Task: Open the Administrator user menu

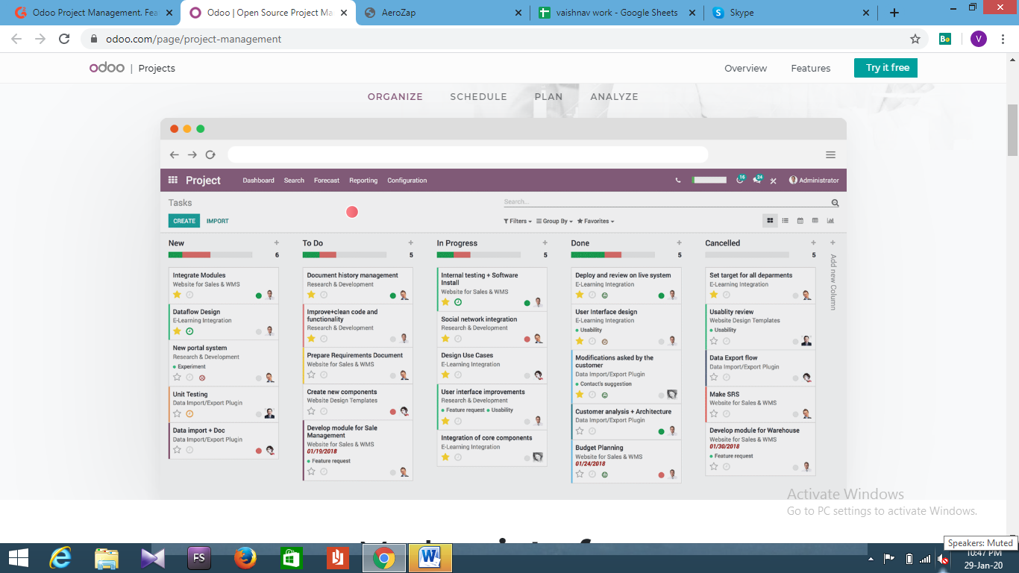Action: [814, 181]
